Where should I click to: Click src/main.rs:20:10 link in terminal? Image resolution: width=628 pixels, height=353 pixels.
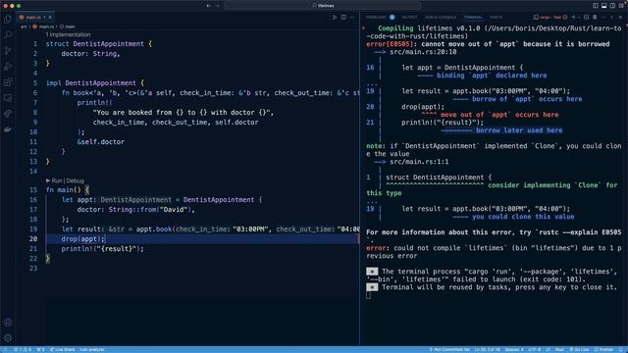(x=423, y=52)
